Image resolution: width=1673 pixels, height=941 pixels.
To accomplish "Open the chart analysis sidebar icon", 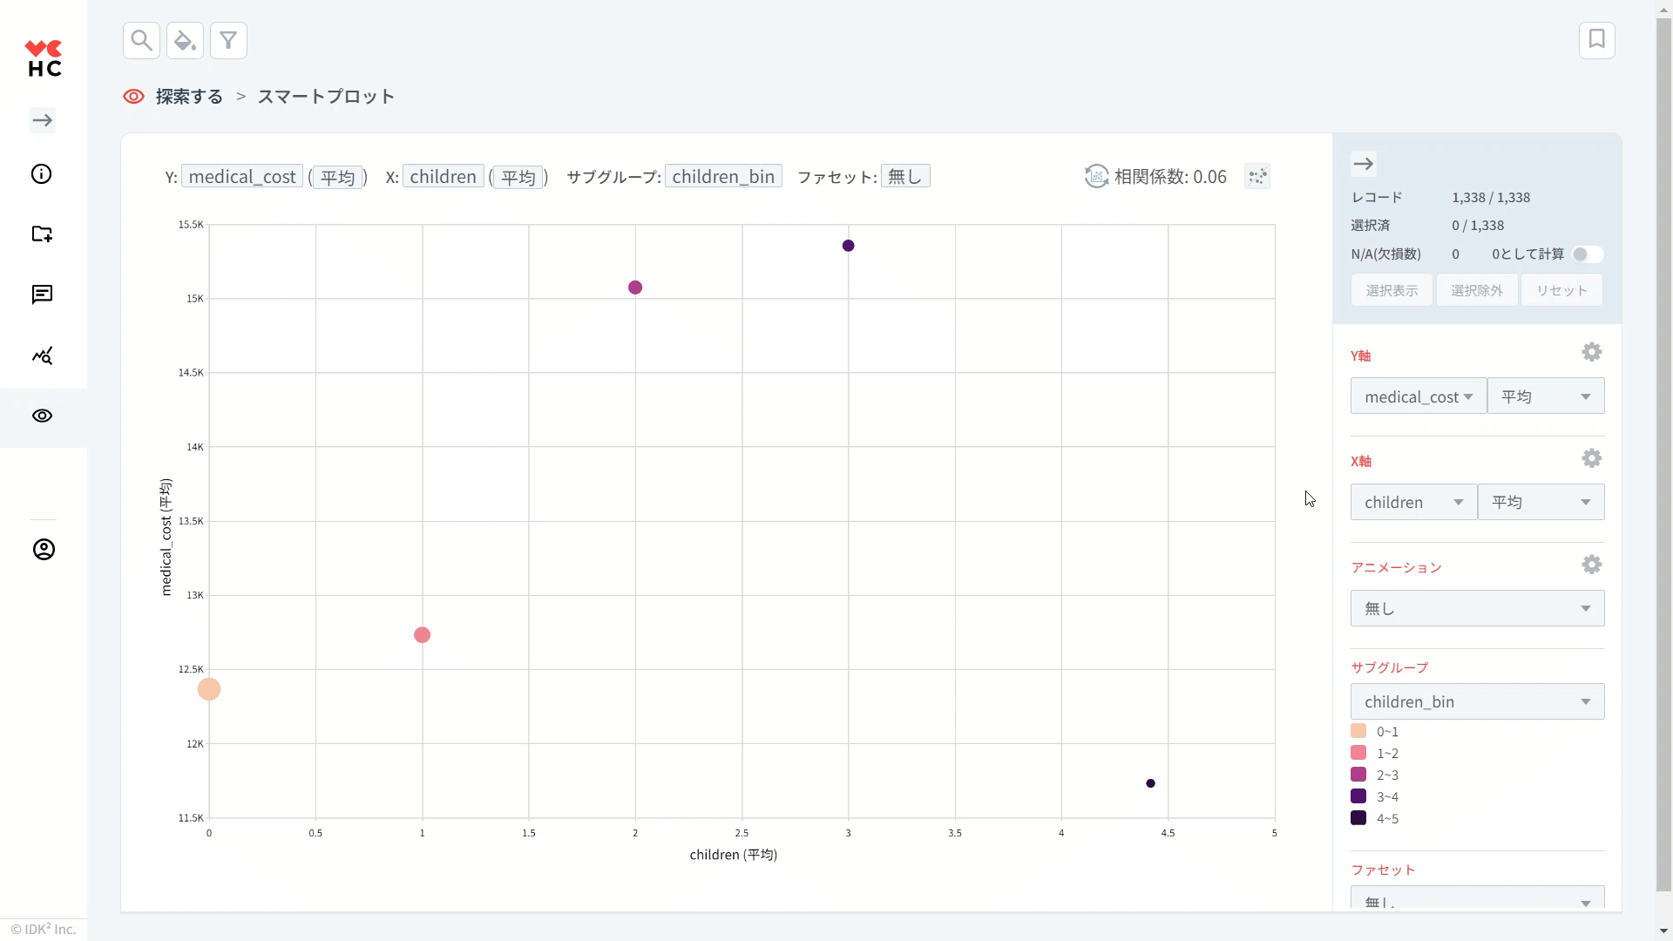I will (x=42, y=355).
